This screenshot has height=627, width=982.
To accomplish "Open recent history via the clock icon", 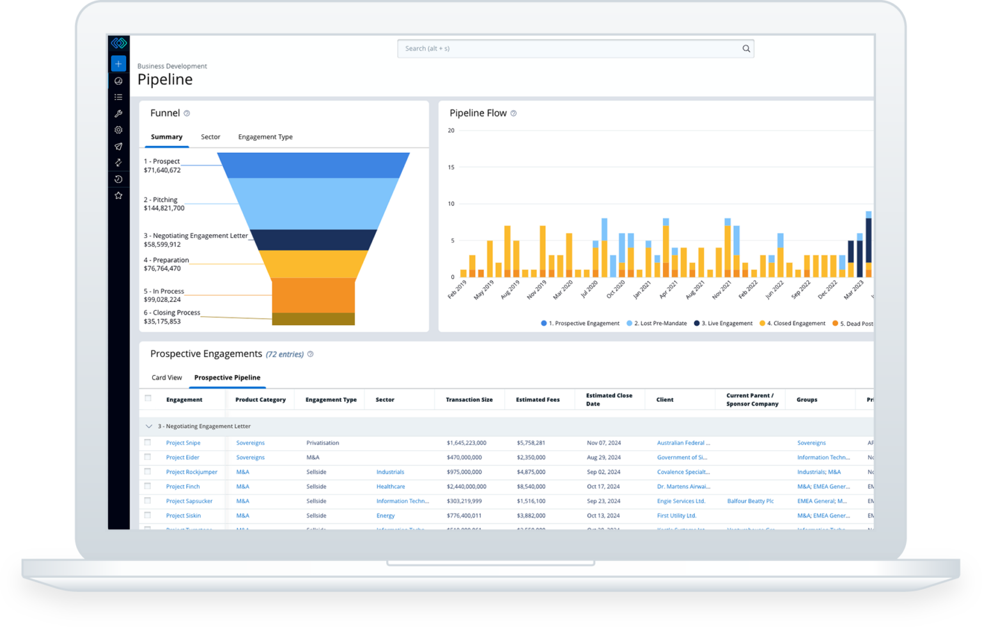I will point(118,179).
